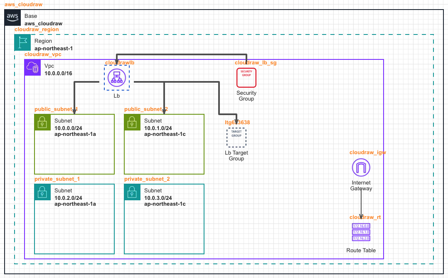The height and width of the screenshot is (278, 448).
Task: Select the private_subnet_2 lock icon
Action: [132, 192]
